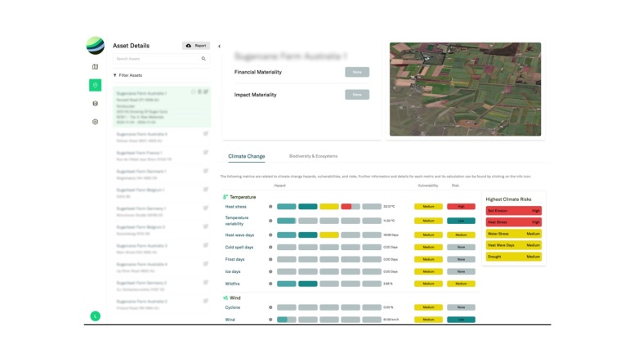
Task: Click the Report download button
Action: pyautogui.click(x=196, y=46)
